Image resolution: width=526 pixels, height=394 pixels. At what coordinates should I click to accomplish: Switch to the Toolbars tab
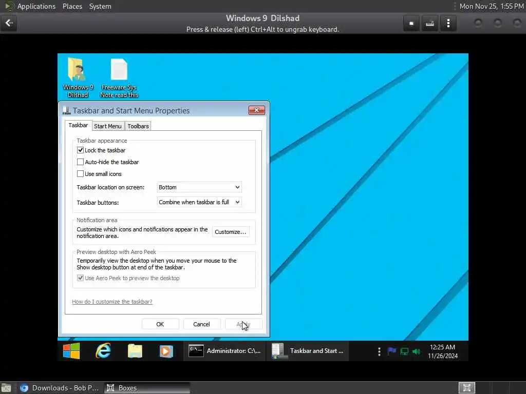pos(138,126)
